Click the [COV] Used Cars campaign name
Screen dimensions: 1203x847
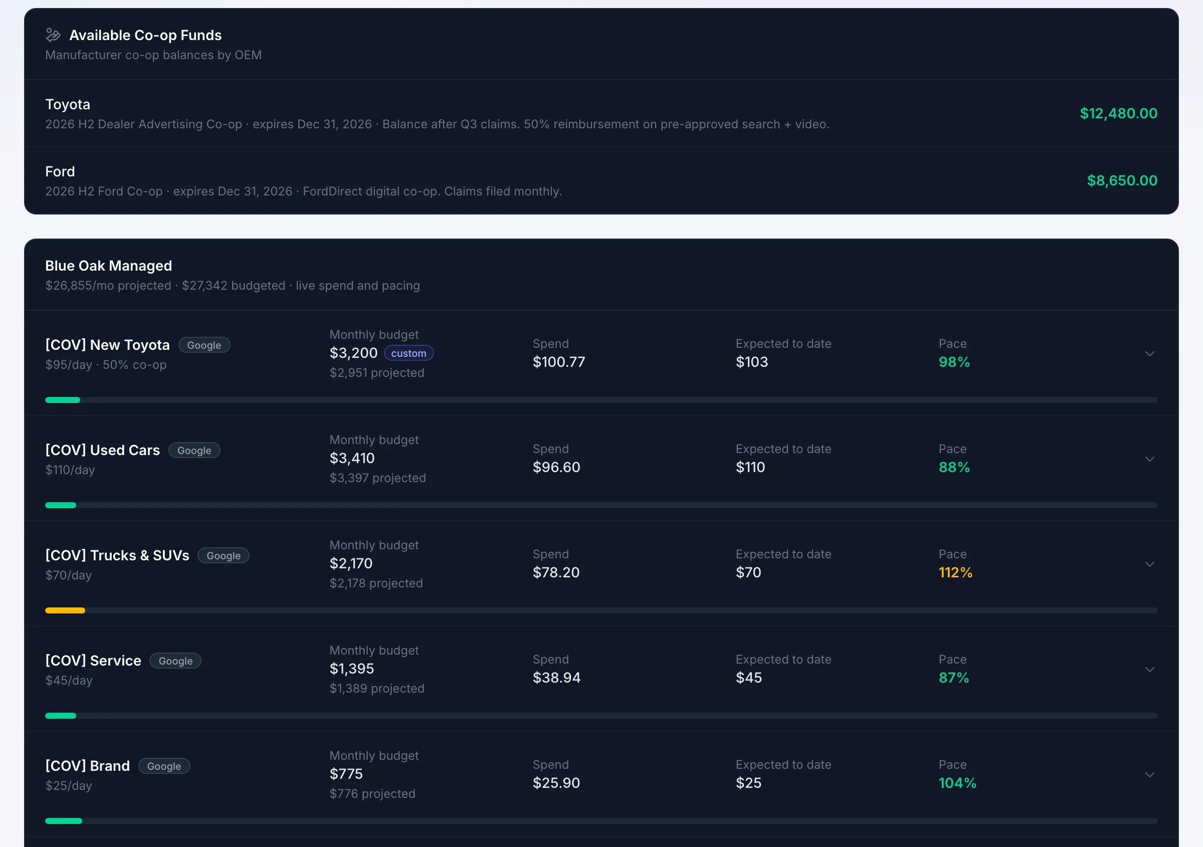point(103,450)
